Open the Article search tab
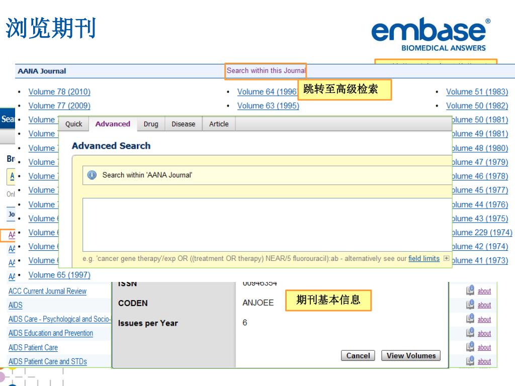 pyautogui.click(x=219, y=124)
